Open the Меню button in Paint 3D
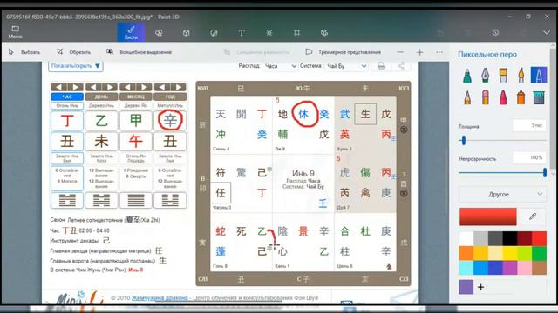 pos(15,32)
